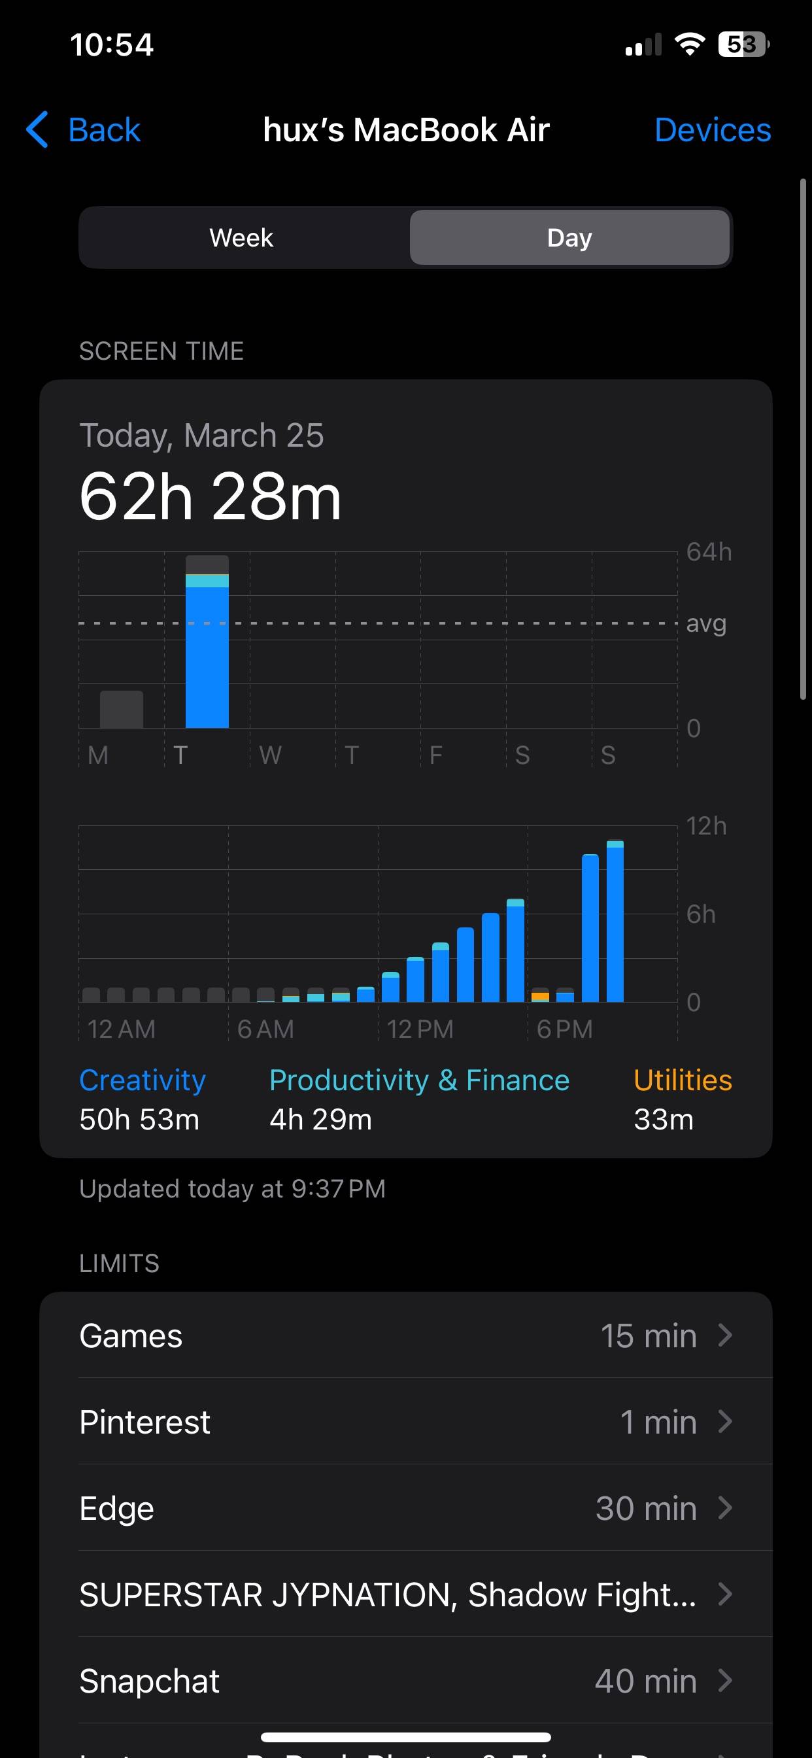Select Tuesday bar in weekly chart
Viewport: 812px width, 1758px height.
click(x=207, y=642)
